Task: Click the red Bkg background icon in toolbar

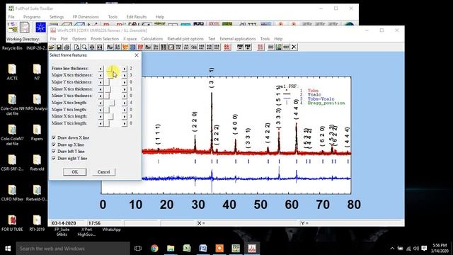Action: coord(227,47)
